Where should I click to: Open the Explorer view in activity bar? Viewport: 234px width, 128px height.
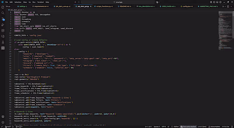click(x=3, y=7)
